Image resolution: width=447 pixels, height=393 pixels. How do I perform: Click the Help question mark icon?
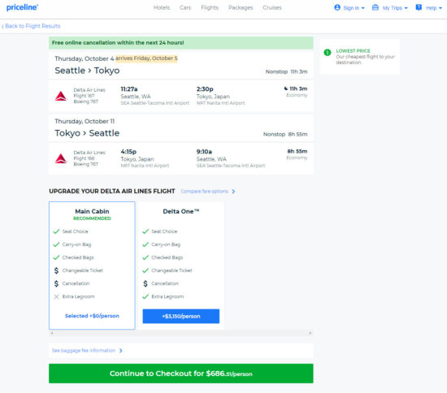pyautogui.click(x=419, y=7)
